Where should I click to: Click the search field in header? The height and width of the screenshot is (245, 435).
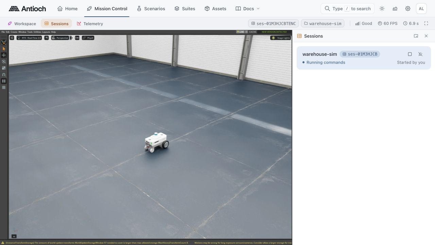click(x=347, y=9)
